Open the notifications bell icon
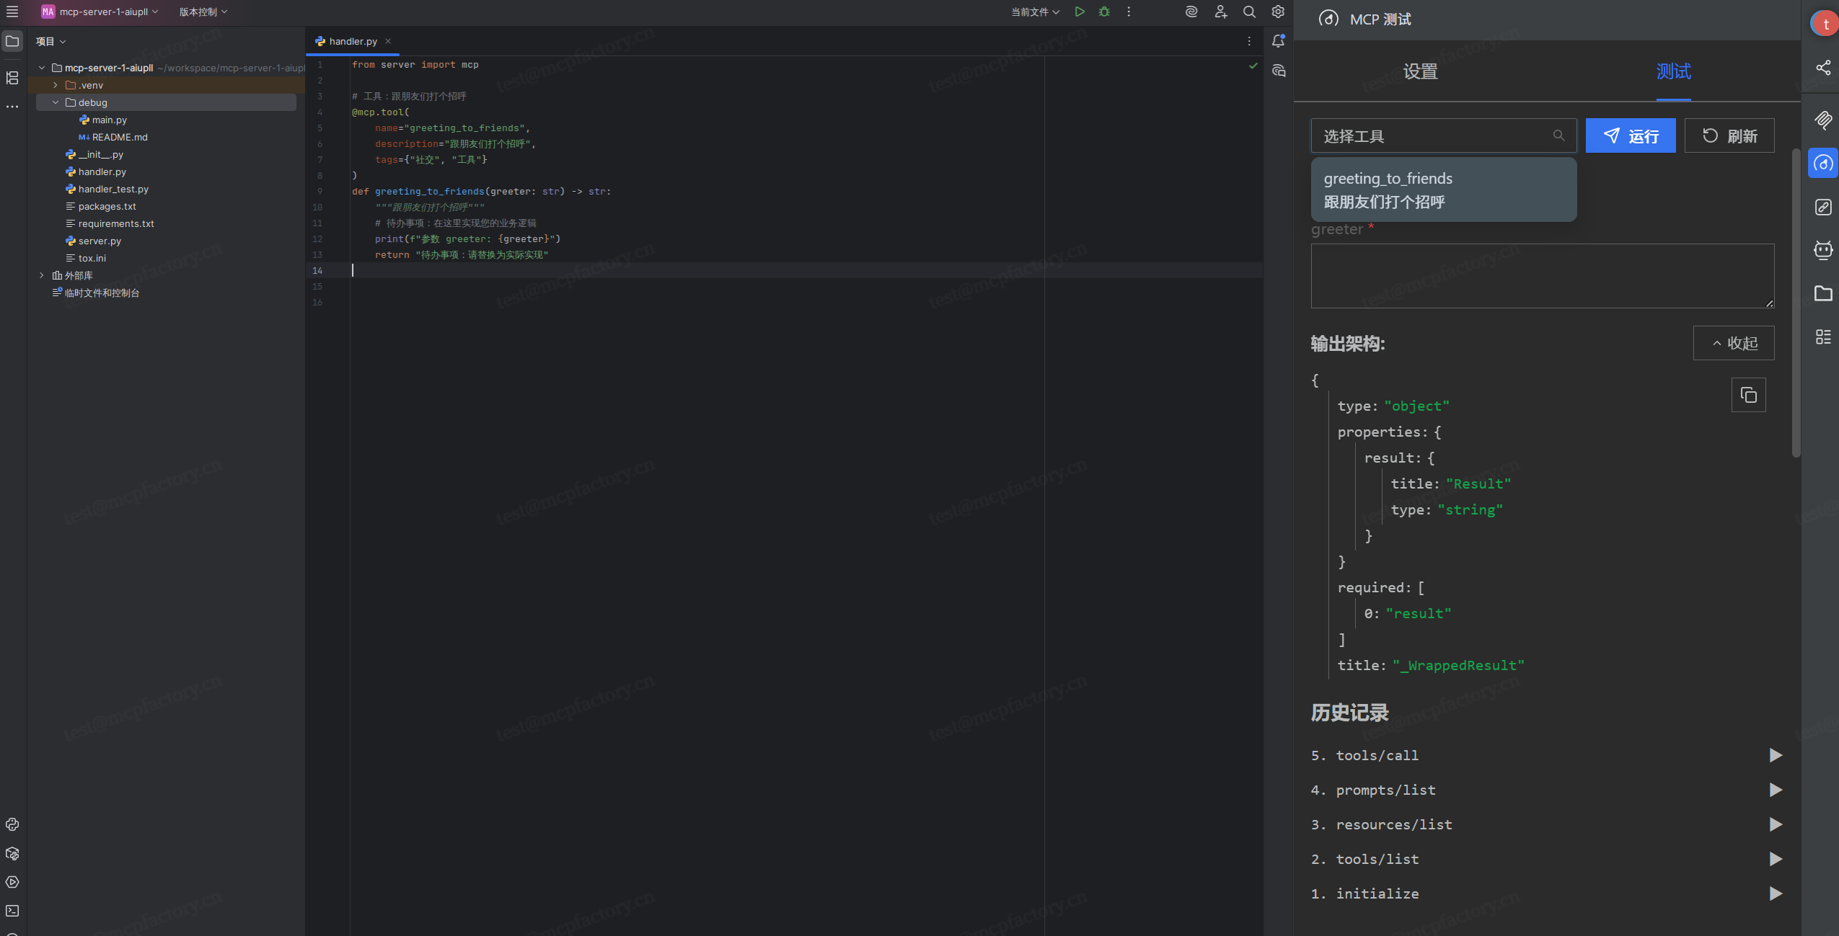 click(1278, 41)
